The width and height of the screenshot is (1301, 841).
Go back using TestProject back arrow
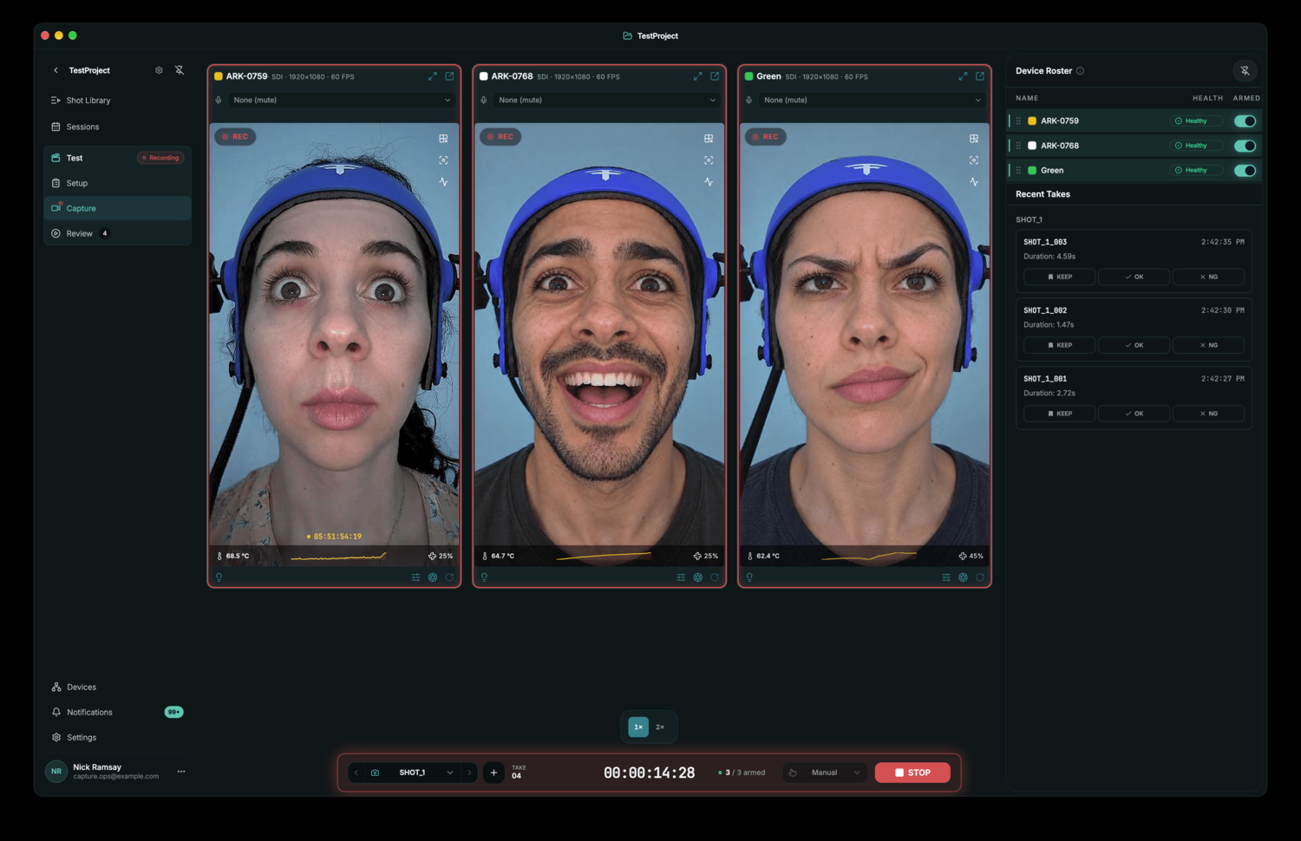tap(56, 70)
